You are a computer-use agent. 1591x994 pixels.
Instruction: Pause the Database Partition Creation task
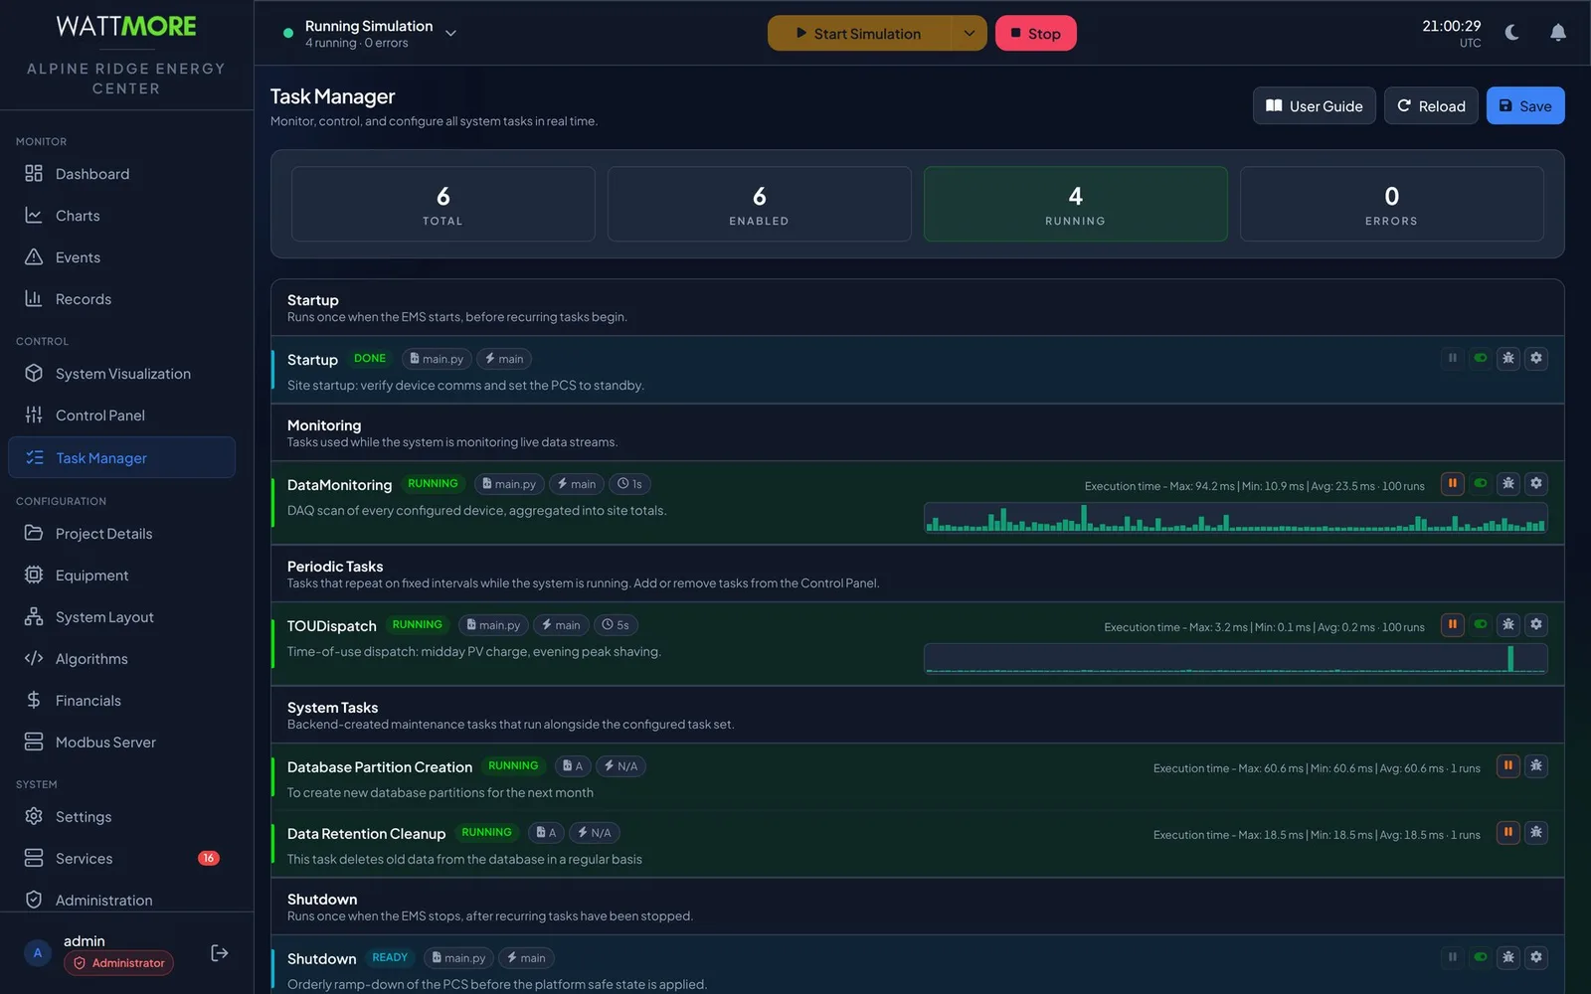pyautogui.click(x=1507, y=766)
